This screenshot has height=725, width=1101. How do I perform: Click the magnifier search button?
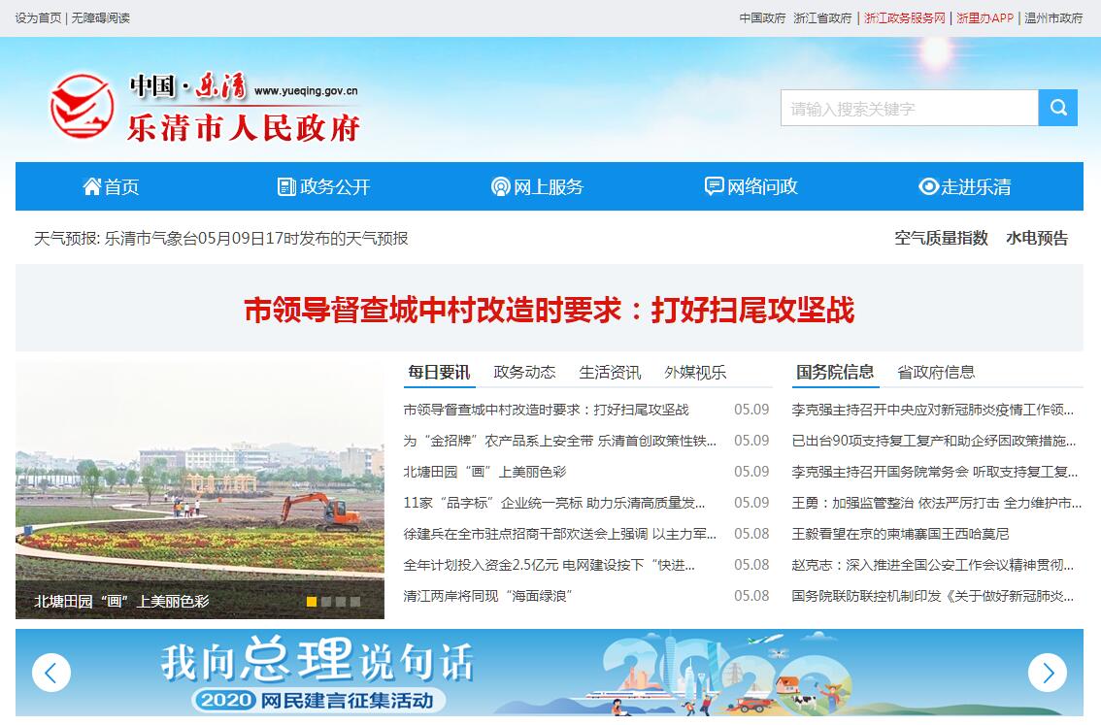pos(1057,108)
